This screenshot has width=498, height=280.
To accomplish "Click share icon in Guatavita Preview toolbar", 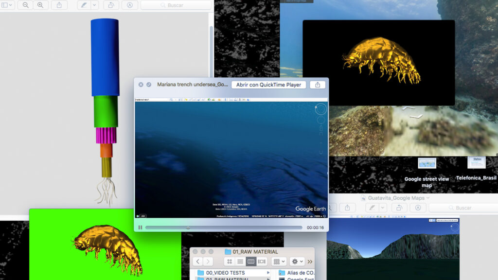I will pos(347,208).
